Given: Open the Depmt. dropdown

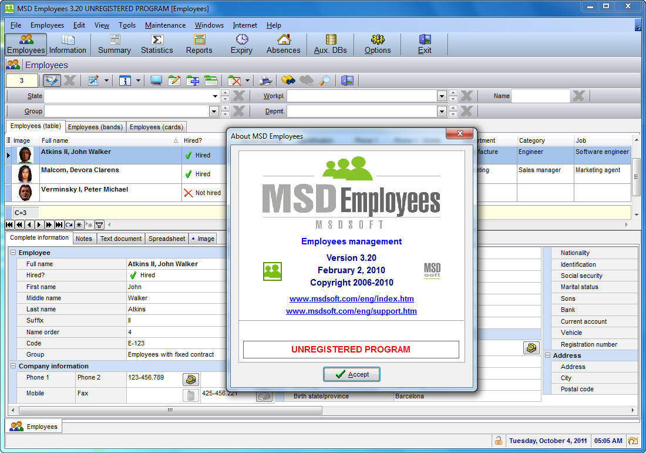Looking at the screenshot, I should tap(442, 111).
